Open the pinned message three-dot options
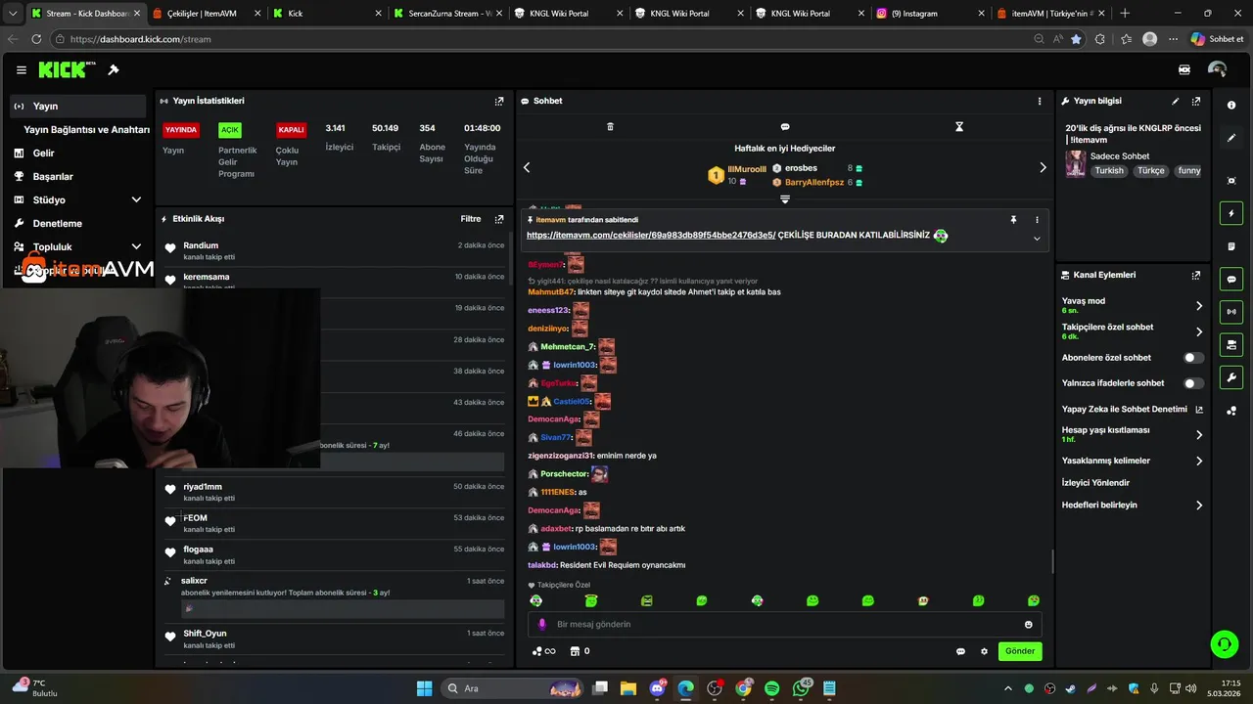 pyautogui.click(x=1037, y=220)
